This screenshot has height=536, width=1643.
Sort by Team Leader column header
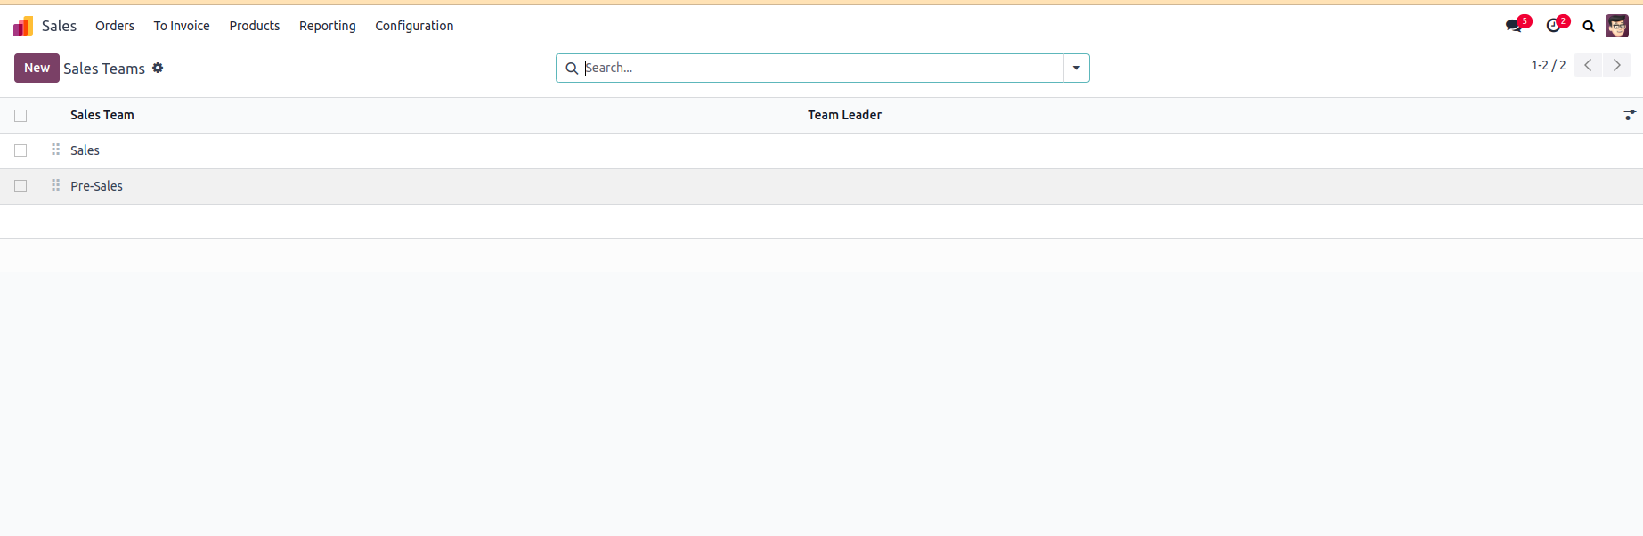coord(844,115)
